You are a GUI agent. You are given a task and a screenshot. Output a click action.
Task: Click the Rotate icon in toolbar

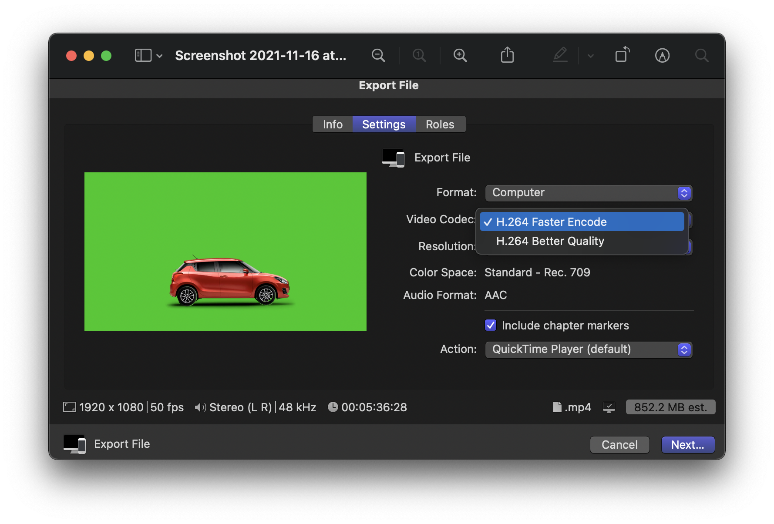click(622, 55)
